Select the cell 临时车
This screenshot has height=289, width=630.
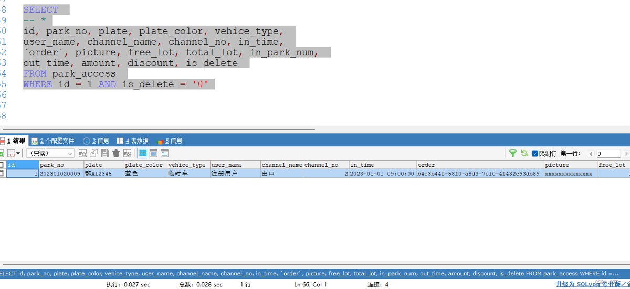188,173
